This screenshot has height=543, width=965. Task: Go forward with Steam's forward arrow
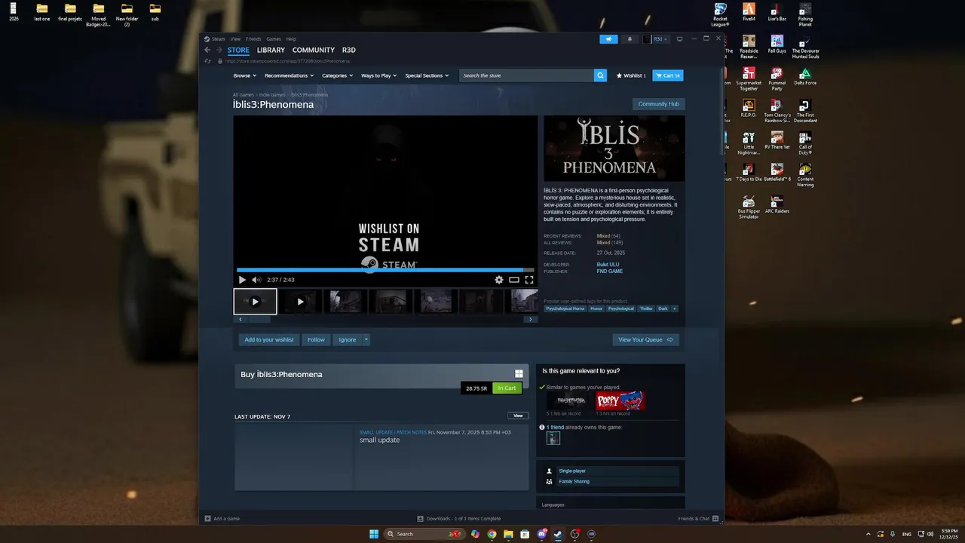coord(219,51)
